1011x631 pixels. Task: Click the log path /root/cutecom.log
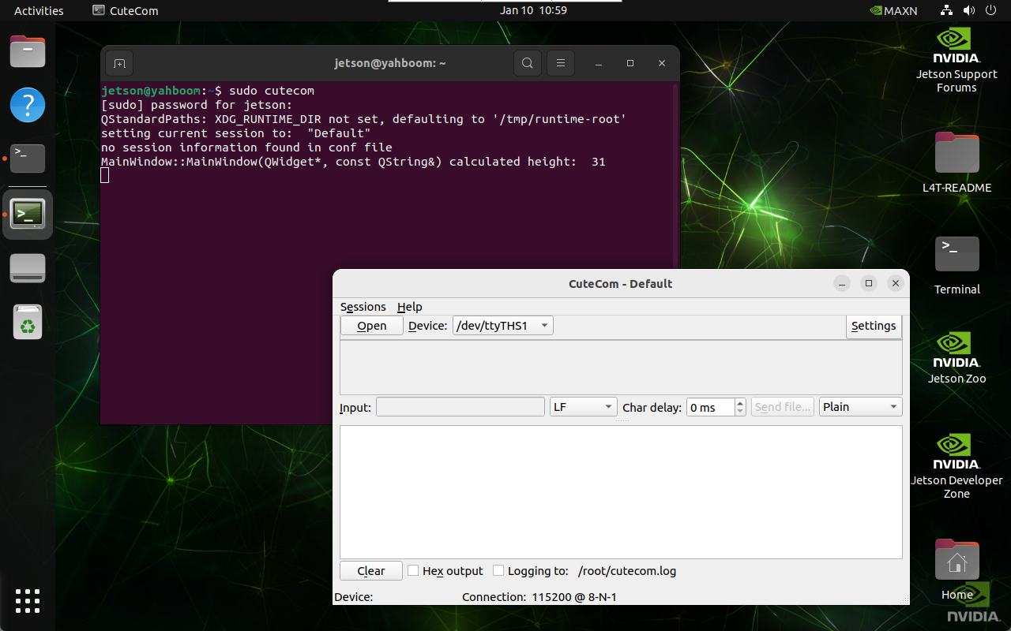click(627, 571)
